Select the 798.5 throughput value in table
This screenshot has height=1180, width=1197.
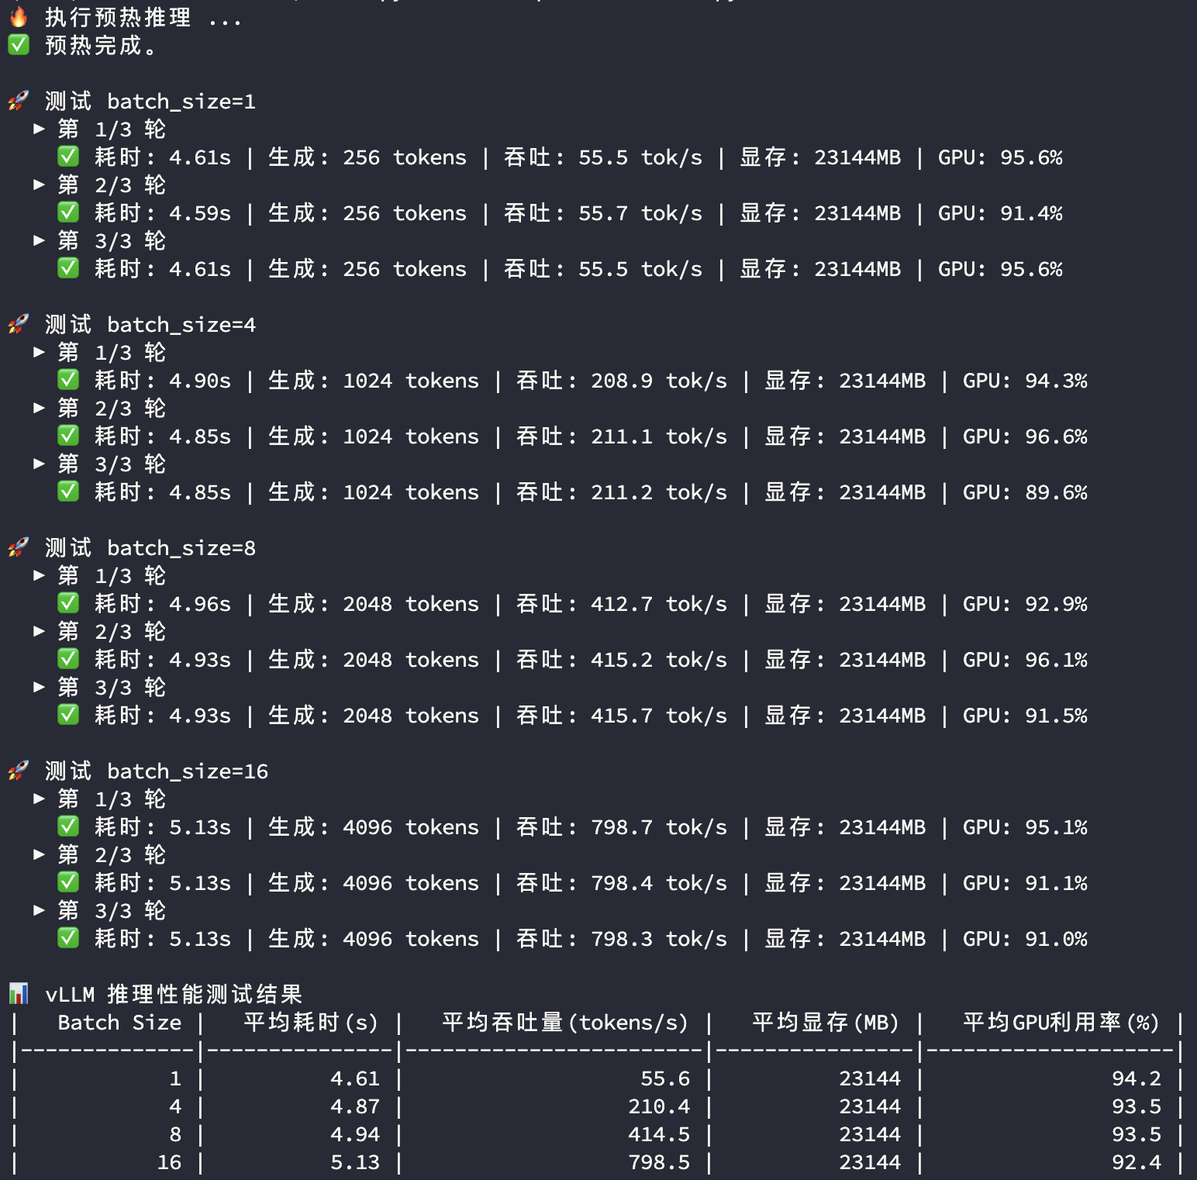pos(658,1162)
